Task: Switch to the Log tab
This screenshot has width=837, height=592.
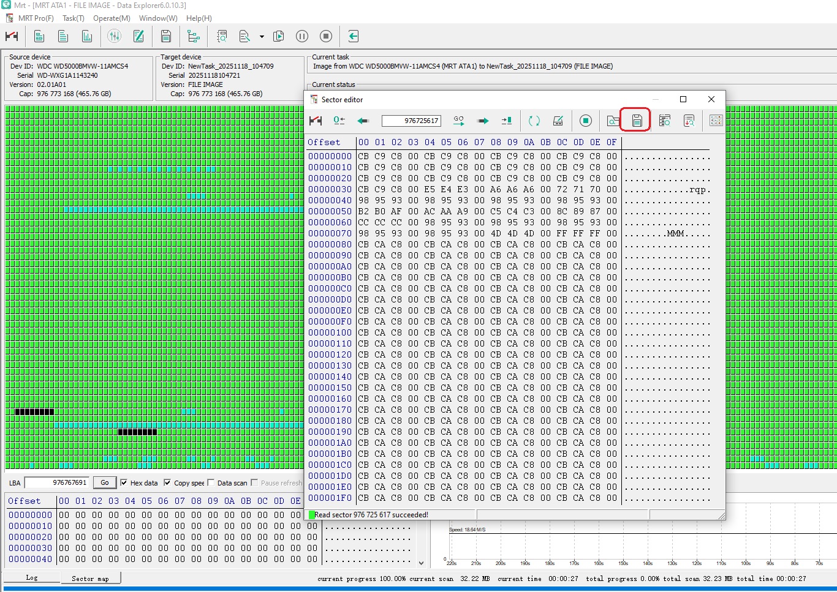Action: pyautogui.click(x=32, y=577)
